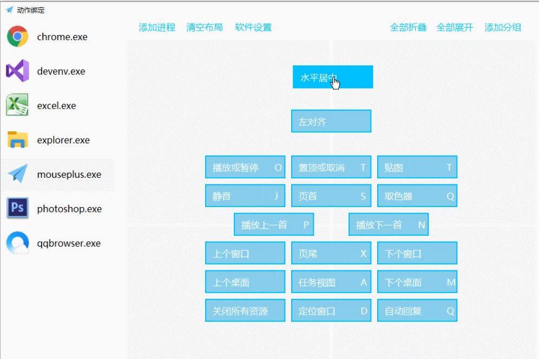Select the Explorer folder icon

tap(17, 139)
